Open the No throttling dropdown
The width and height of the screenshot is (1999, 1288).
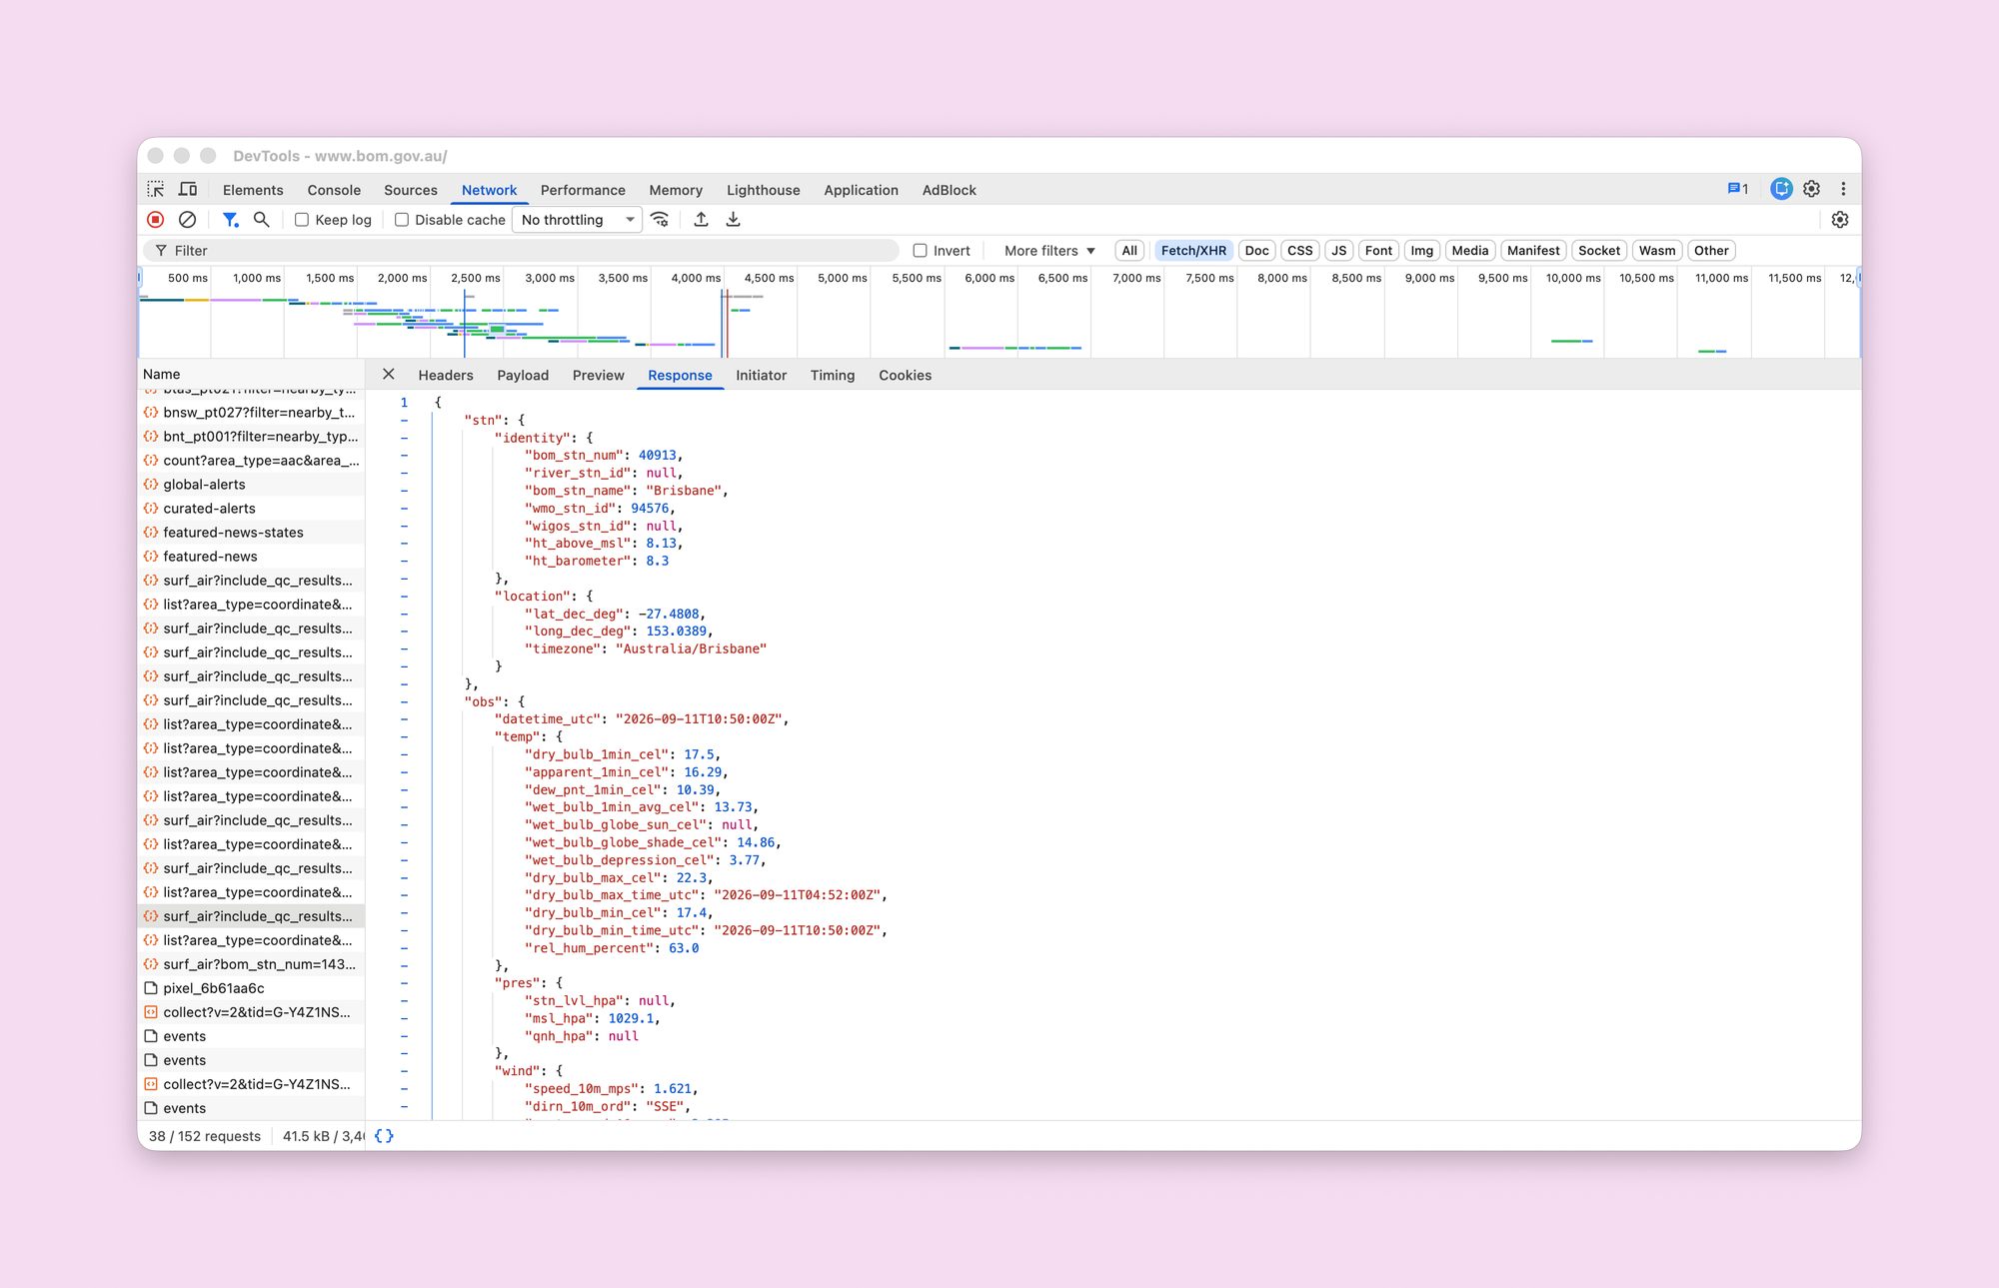577,220
